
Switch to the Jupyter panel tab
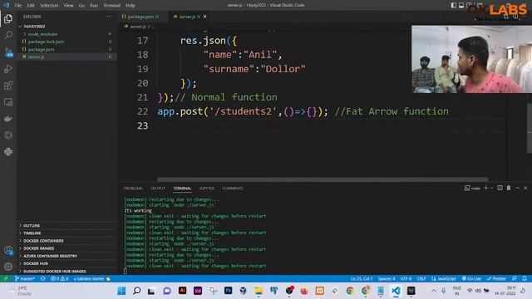(x=207, y=189)
